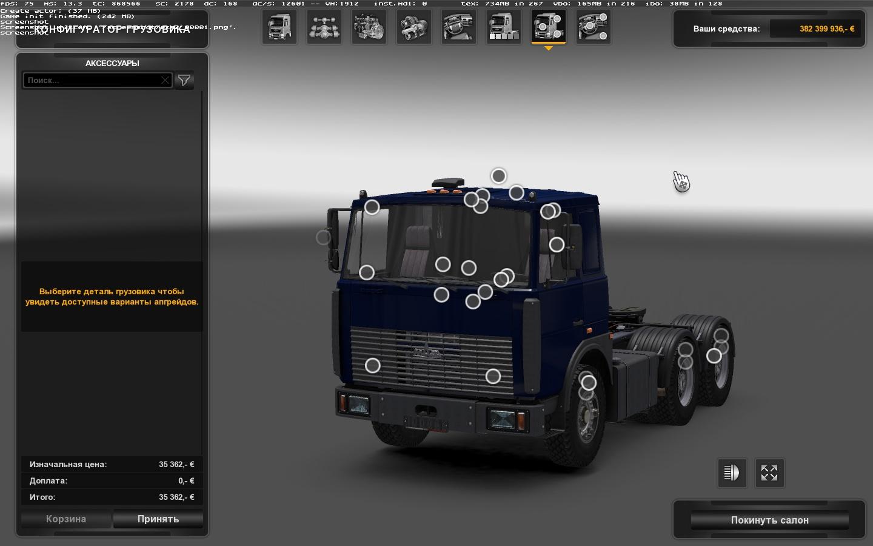This screenshot has width=873, height=546.
Task: Toggle fullscreen truck view
Action: tap(769, 473)
